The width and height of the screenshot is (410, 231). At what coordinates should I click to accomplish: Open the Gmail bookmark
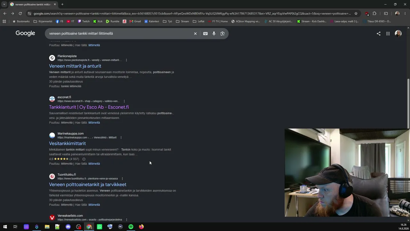(135, 21)
